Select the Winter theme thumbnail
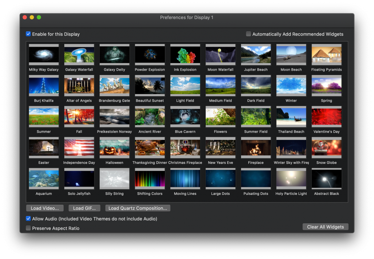 [x=291, y=86]
